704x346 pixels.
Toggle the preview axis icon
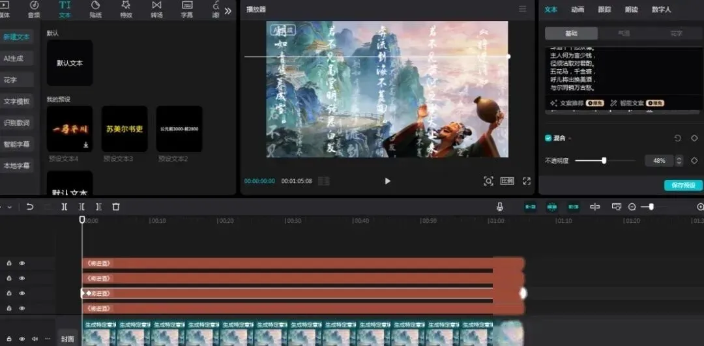point(595,207)
